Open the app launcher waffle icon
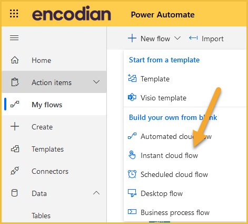 pyautogui.click(x=14, y=14)
